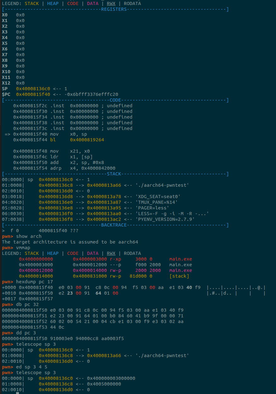This screenshot has width=276, height=394.
Task: Select the aarch64 architecture message line
Action: click(x=70, y=242)
